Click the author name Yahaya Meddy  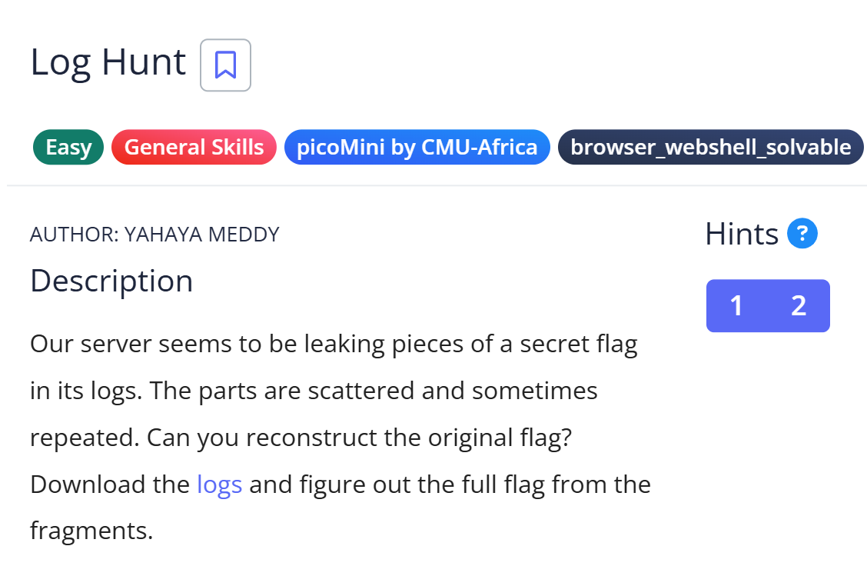point(201,235)
